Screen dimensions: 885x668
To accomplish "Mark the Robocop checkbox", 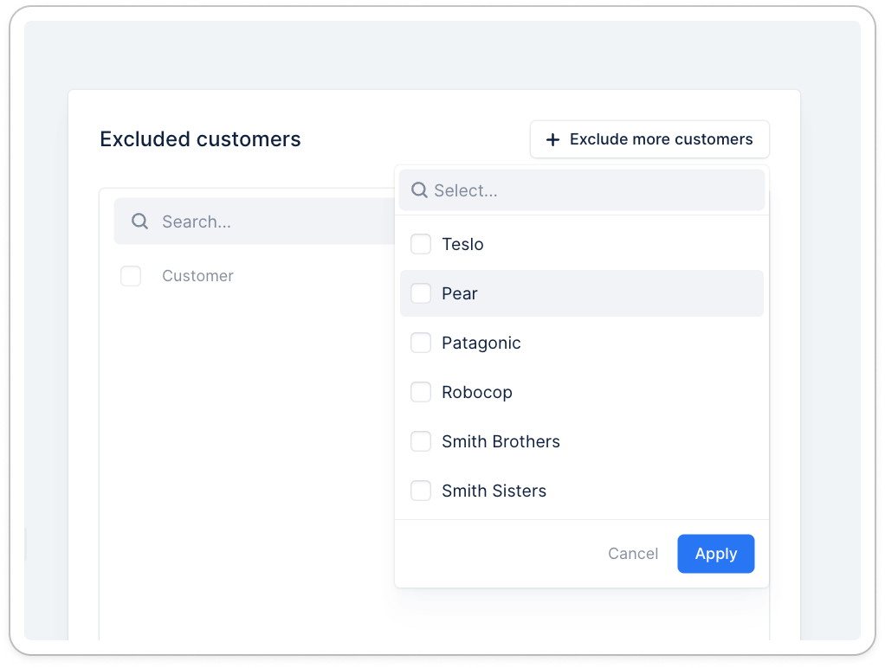I will tap(421, 392).
